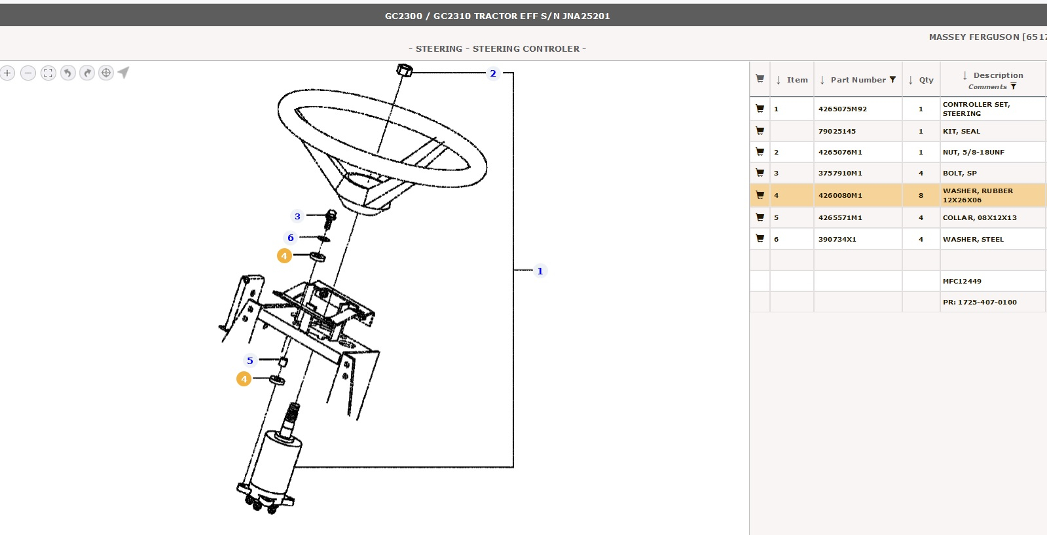This screenshot has height=535, width=1047.
Task: Click callout 2 on the diagram
Action: (493, 73)
